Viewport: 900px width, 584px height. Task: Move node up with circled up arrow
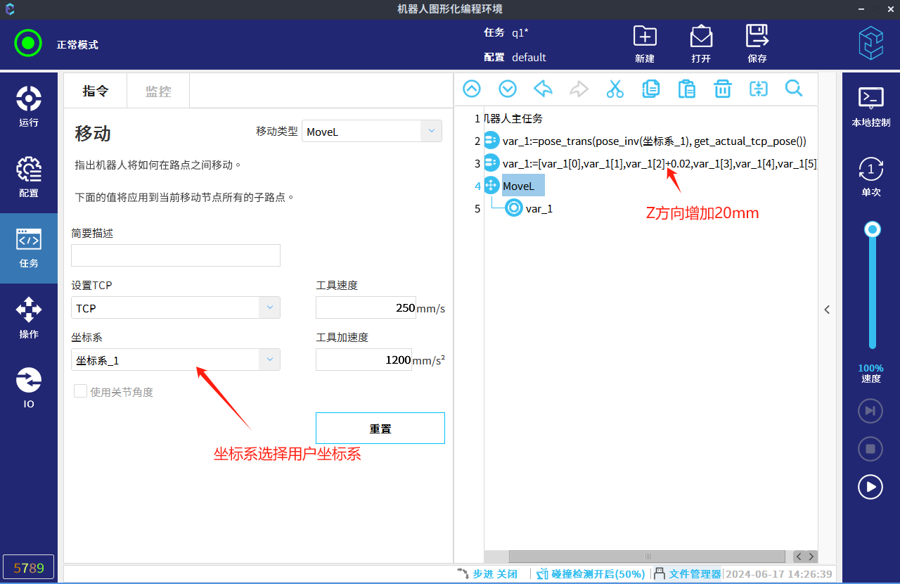tap(472, 89)
